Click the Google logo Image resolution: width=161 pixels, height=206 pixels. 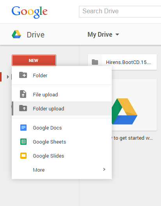pyautogui.click(x=29, y=12)
